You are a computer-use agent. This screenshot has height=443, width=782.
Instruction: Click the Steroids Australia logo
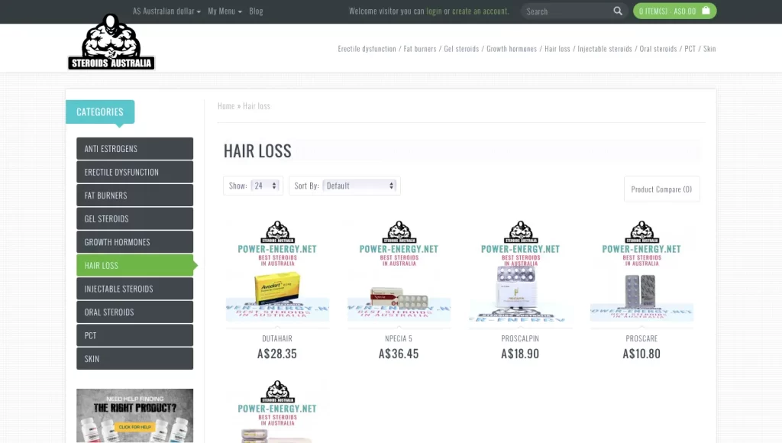tap(111, 42)
